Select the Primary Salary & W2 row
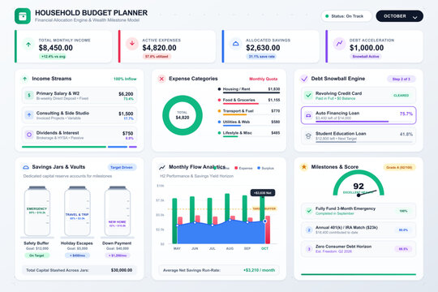 click(79, 96)
